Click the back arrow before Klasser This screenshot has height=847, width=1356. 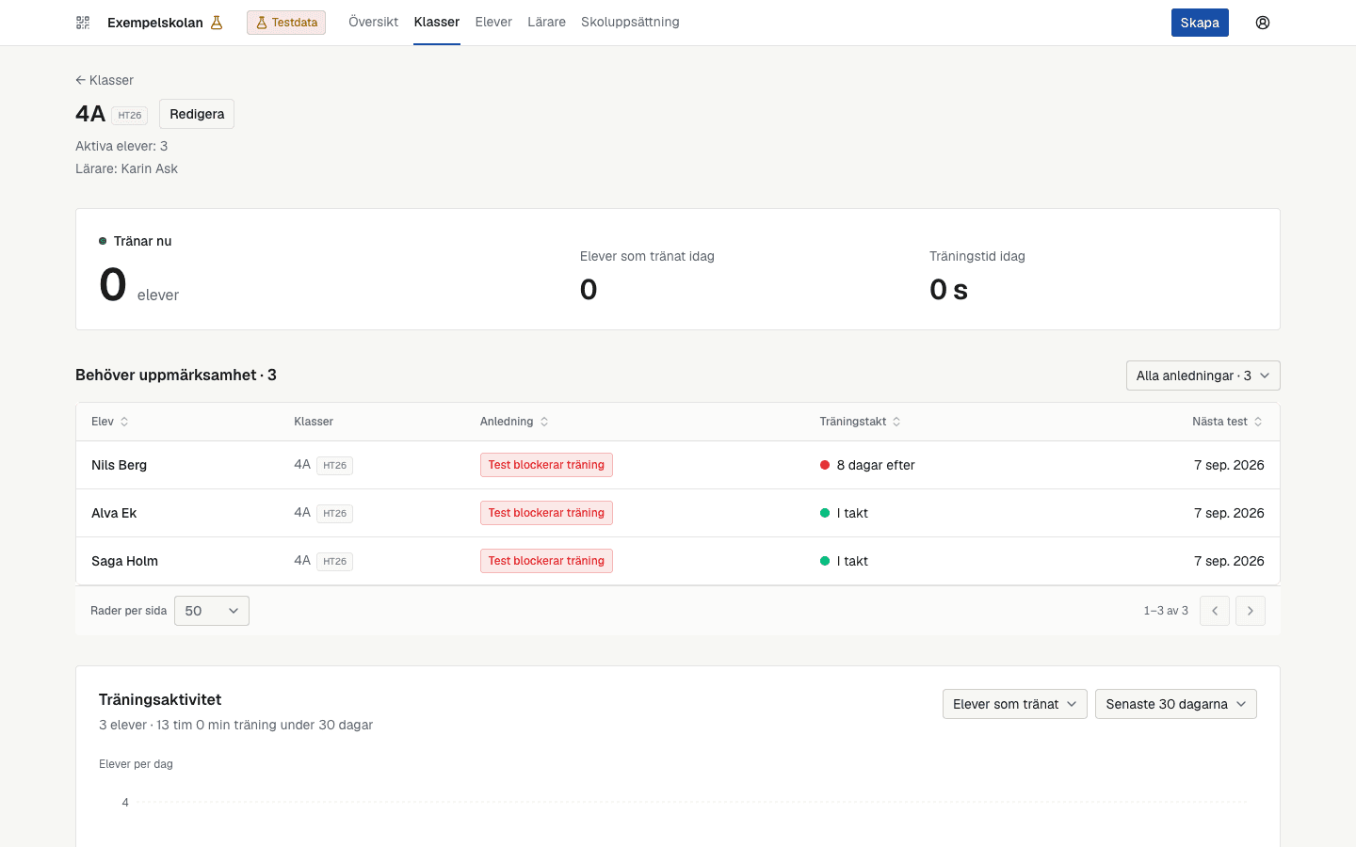(x=80, y=80)
